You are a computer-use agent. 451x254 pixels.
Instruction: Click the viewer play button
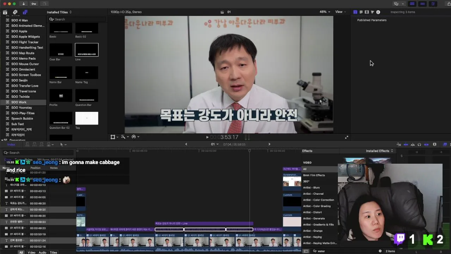(x=207, y=137)
